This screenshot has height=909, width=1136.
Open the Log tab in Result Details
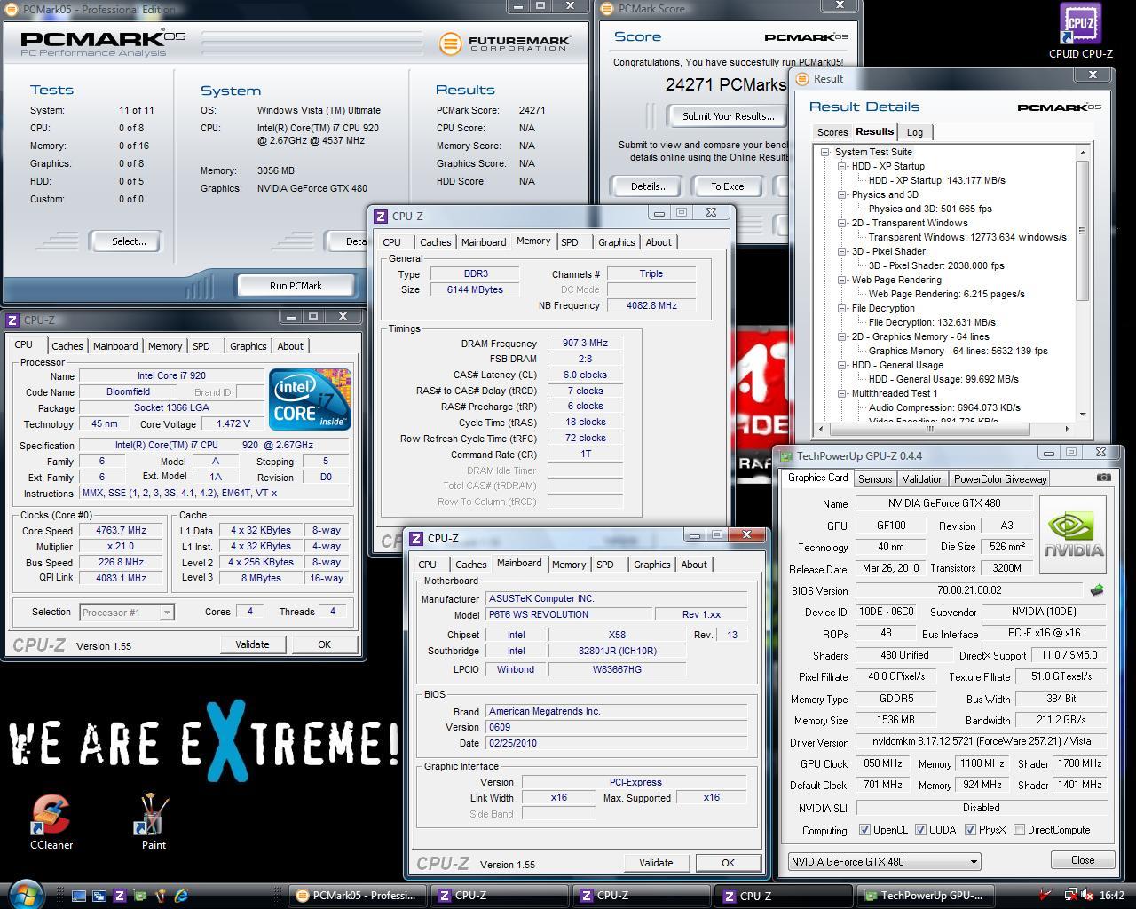coord(914,132)
